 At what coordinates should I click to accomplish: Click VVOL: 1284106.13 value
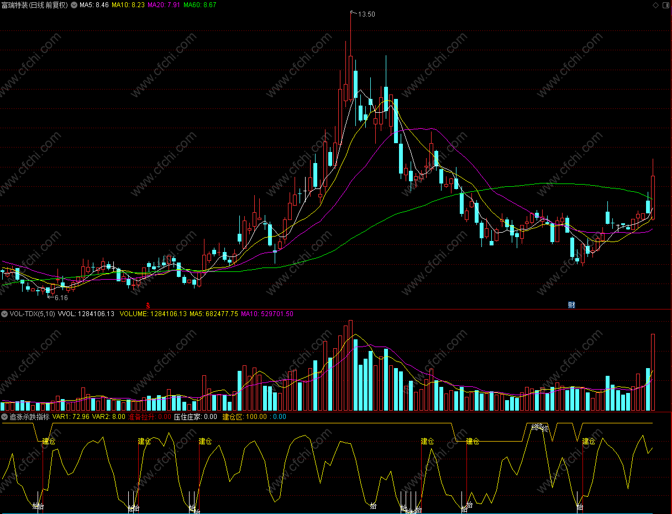coord(86,314)
